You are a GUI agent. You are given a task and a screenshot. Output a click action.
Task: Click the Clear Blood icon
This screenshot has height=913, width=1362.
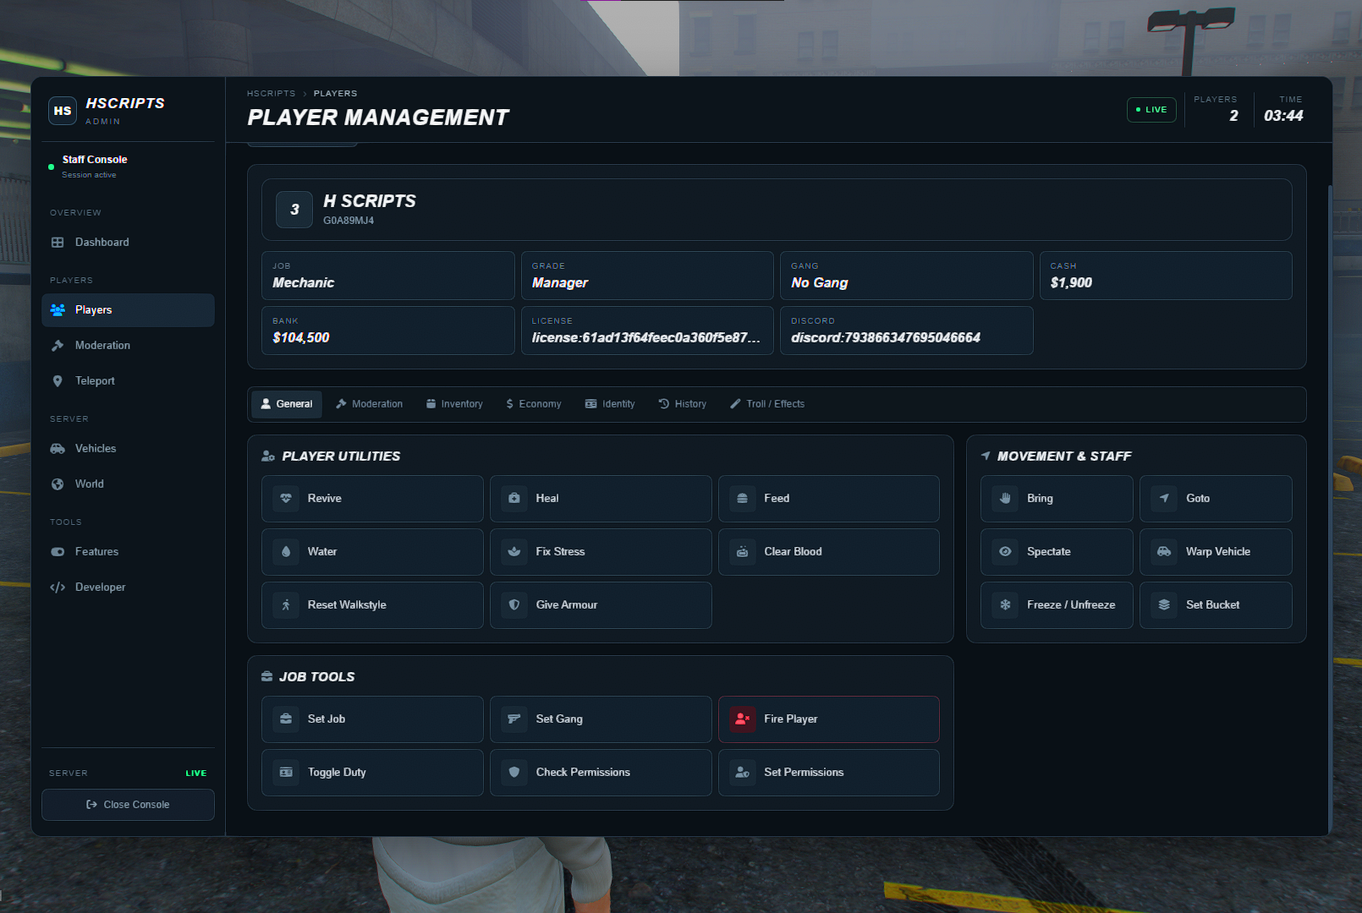tap(743, 552)
